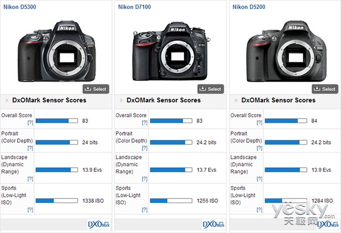Open Portrait Color Depth help [?] for D5300
This screenshot has width=341, height=233.
[30, 148]
